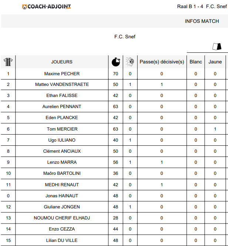Click the Passe(s) décisive(s) column header
Viewport: 228px width, 246px height.
point(162,62)
